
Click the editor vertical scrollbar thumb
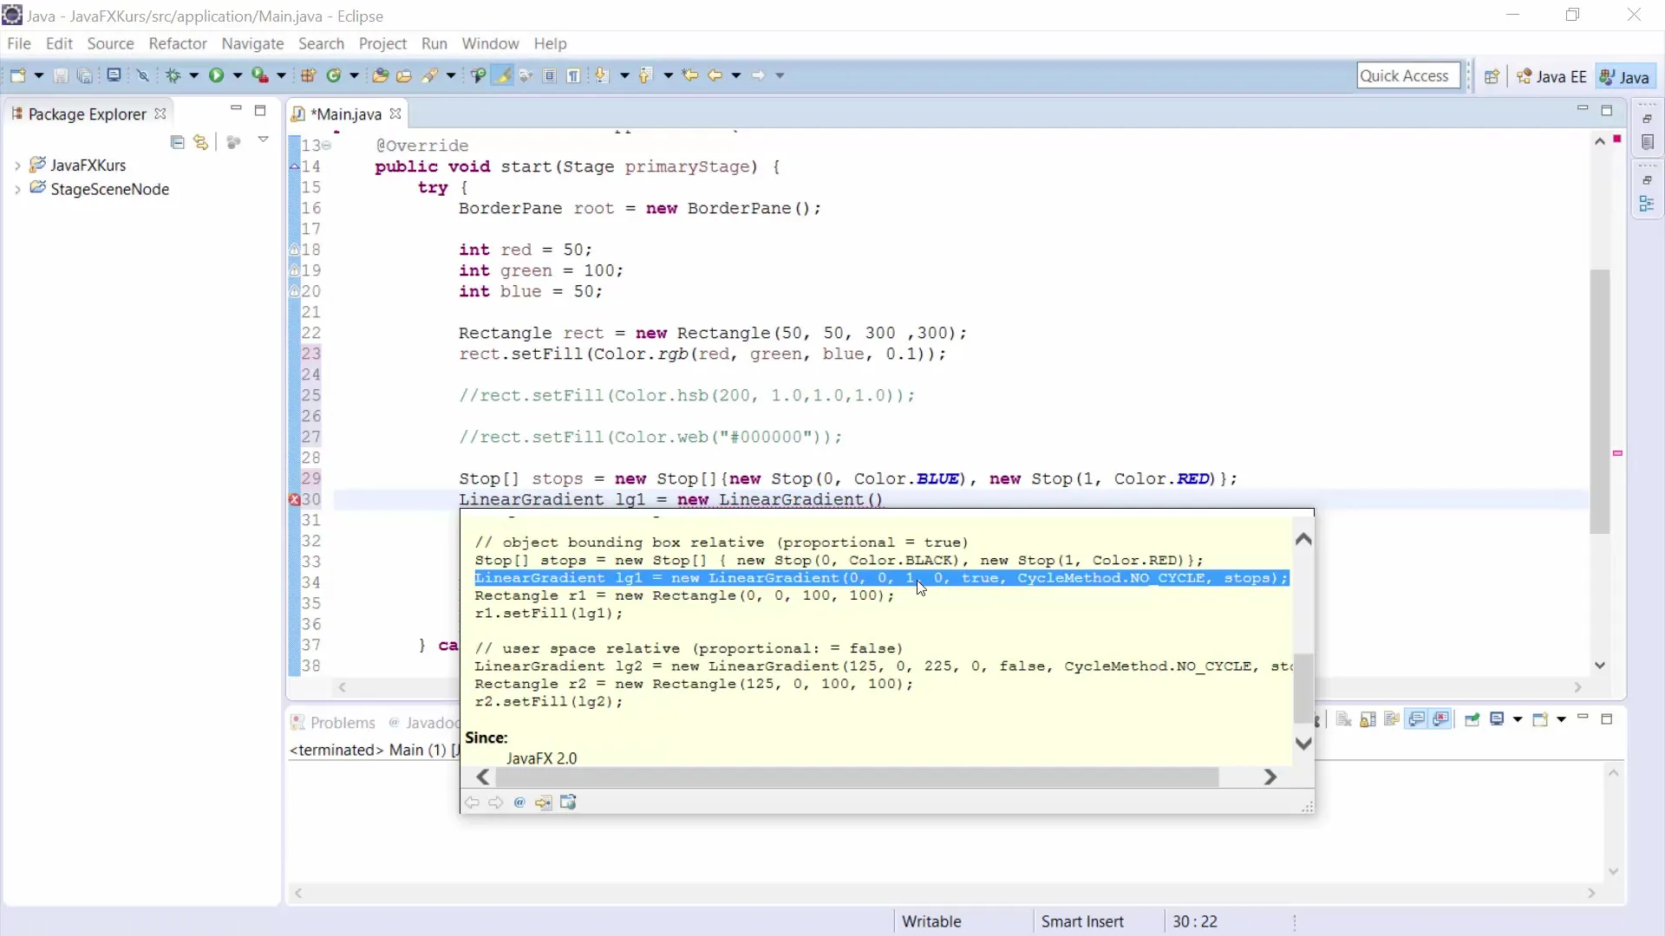pyautogui.click(x=1600, y=401)
